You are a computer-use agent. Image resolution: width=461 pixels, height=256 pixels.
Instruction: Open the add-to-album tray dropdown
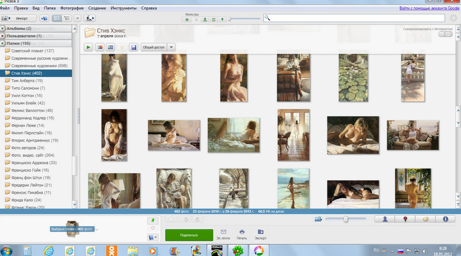pos(153,237)
